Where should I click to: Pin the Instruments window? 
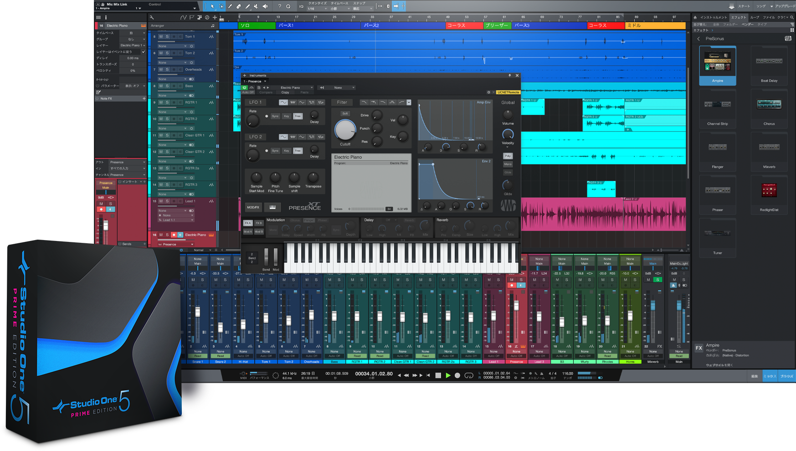coord(509,76)
